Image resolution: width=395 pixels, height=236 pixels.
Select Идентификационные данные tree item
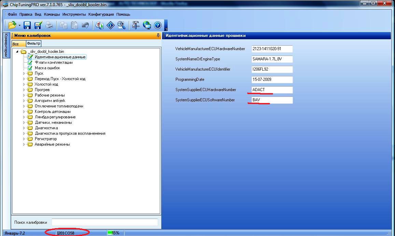60,57
